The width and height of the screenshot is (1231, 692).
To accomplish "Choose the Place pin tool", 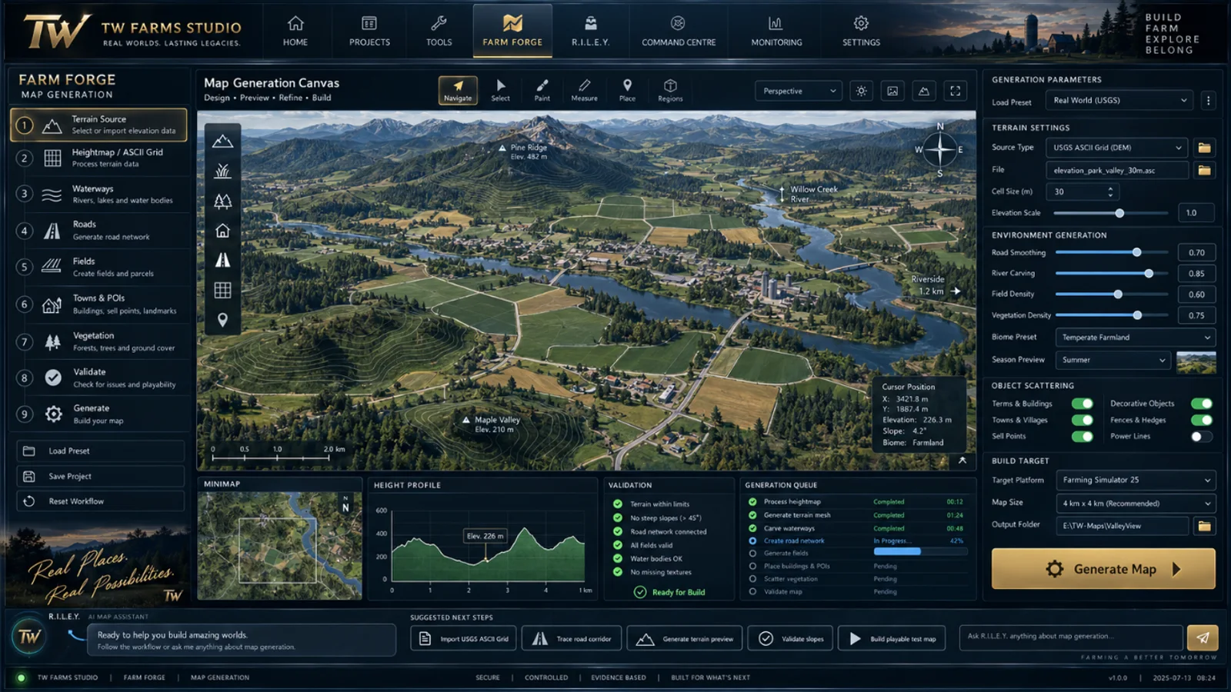I will point(627,90).
